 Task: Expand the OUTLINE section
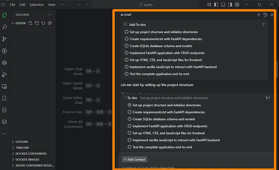click(13, 142)
